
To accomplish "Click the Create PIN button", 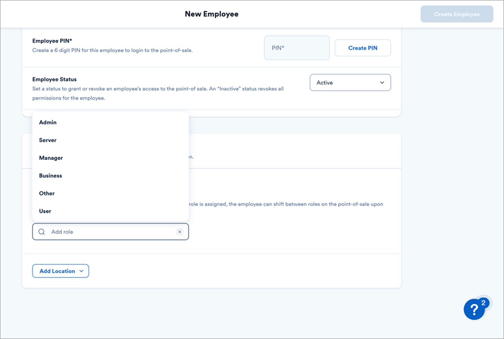I will point(362,48).
